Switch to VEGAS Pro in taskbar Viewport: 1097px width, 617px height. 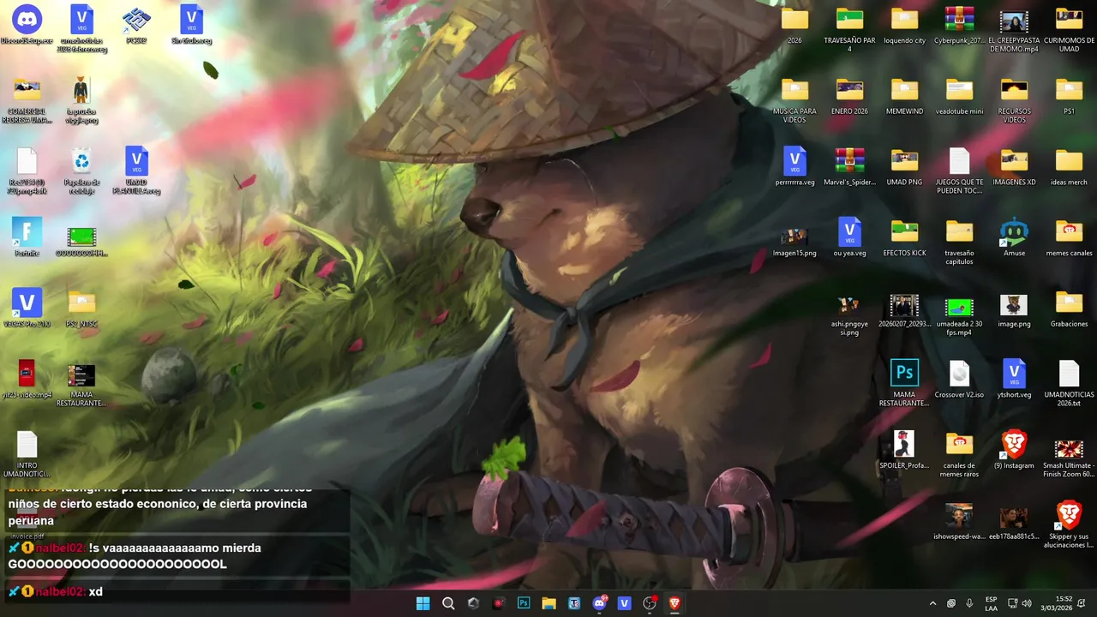tap(624, 603)
